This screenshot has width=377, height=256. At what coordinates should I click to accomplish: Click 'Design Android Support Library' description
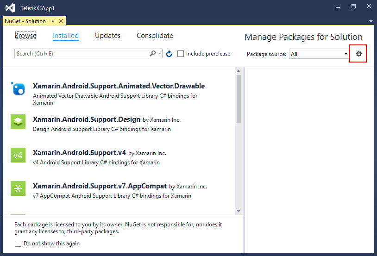tap(102, 129)
